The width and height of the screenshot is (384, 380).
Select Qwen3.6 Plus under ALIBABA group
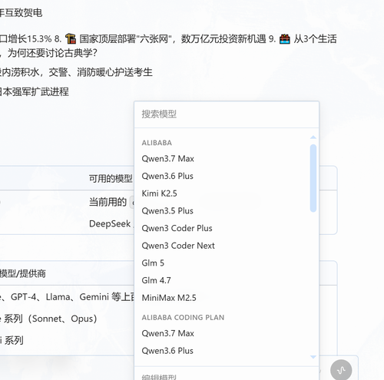(167, 176)
